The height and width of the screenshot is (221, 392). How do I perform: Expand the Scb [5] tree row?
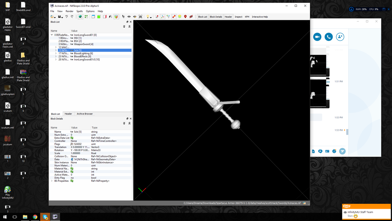(56, 50)
